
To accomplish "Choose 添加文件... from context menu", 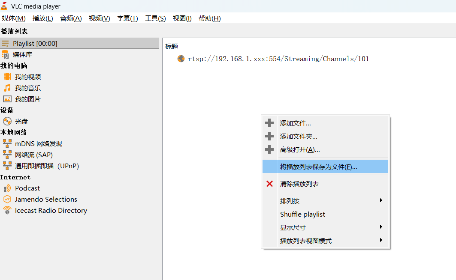I will (x=325, y=123).
